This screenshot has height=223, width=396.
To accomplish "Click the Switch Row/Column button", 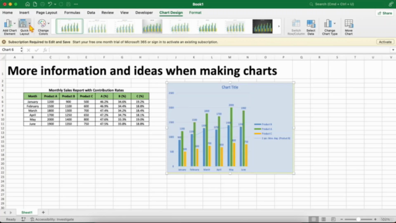I will pos(296,27).
